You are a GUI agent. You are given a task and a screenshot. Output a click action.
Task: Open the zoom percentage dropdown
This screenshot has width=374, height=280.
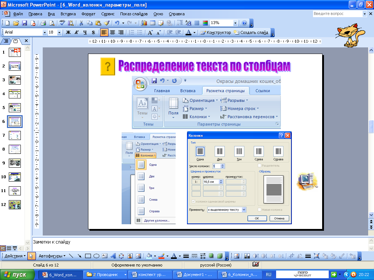[x=236, y=23]
